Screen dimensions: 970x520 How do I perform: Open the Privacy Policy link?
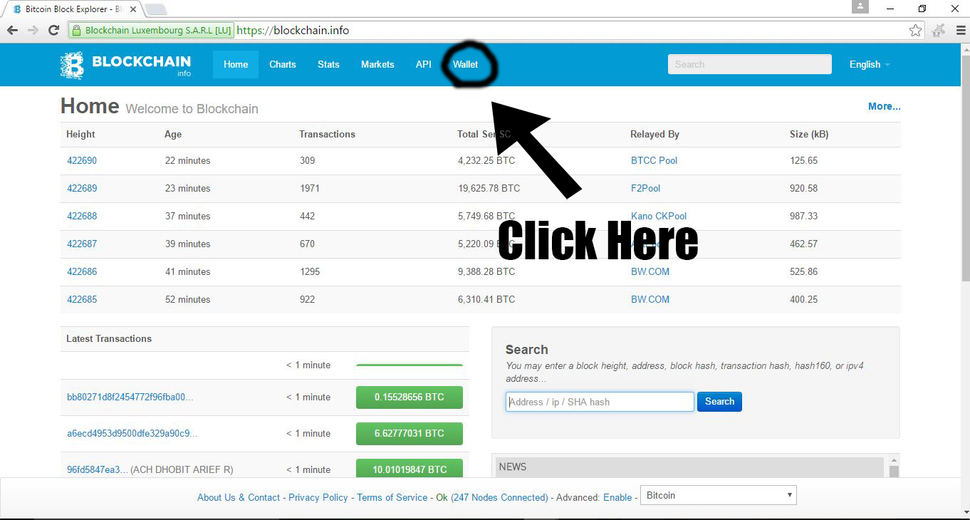tap(318, 497)
